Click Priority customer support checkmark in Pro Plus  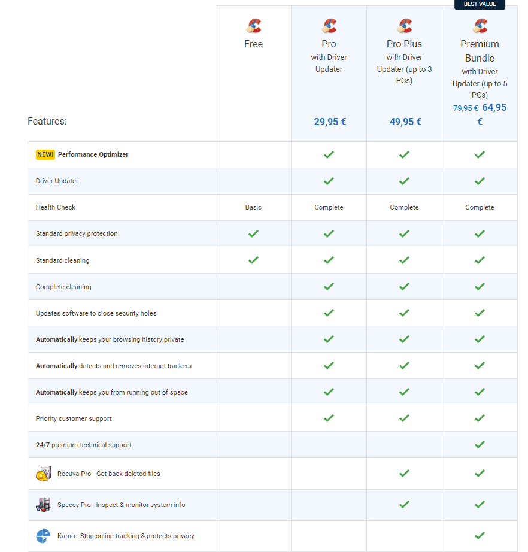tap(404, 418)
